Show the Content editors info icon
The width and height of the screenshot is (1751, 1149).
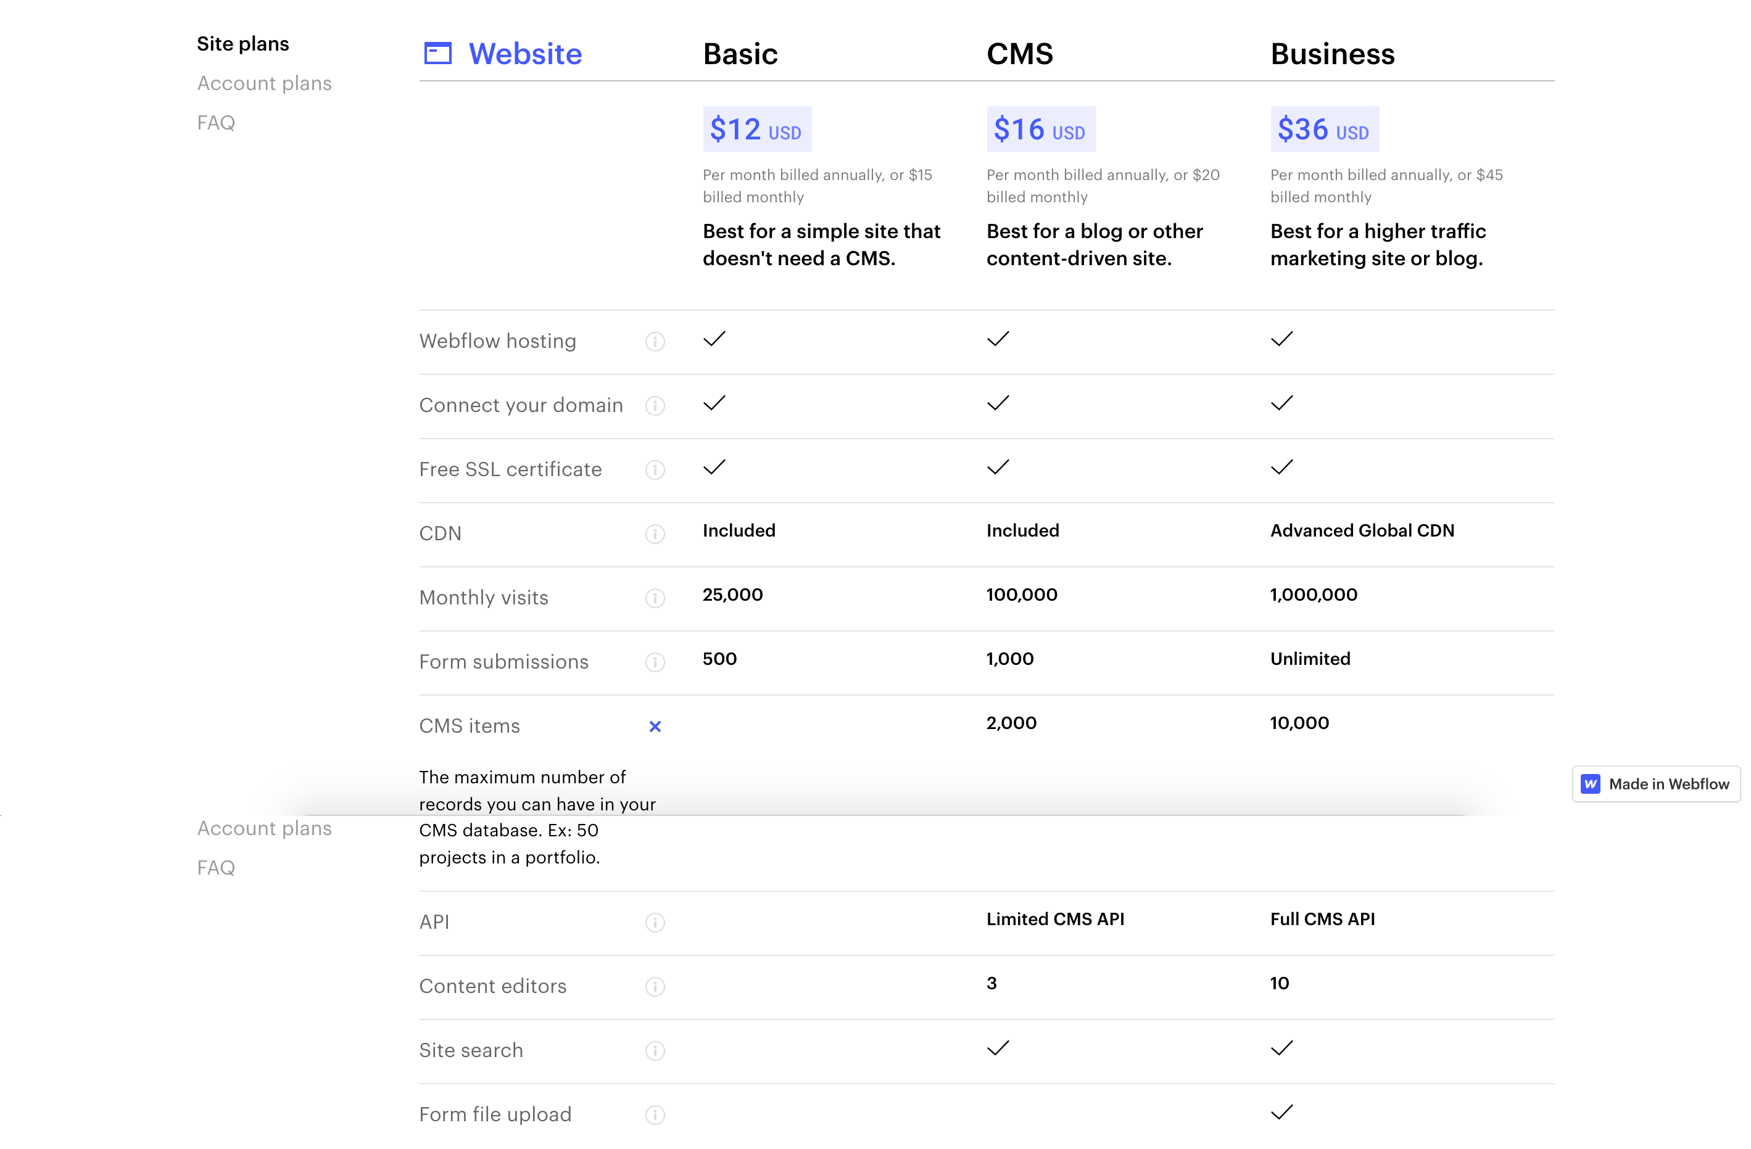[x=655, y=986]
